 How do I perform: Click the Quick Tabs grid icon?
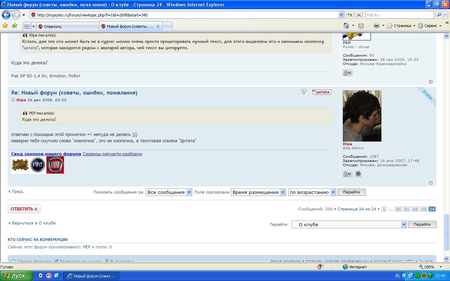click(27, 26)
